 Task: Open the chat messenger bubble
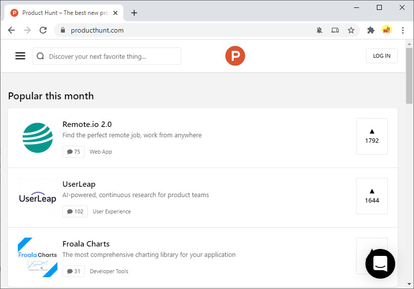click(x=380, y=264)
